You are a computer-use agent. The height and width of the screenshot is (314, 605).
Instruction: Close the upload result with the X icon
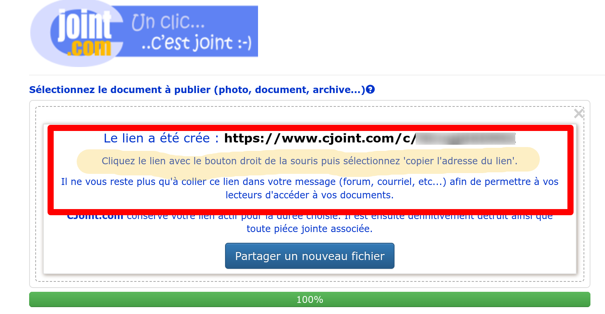[x=579, y=113]
